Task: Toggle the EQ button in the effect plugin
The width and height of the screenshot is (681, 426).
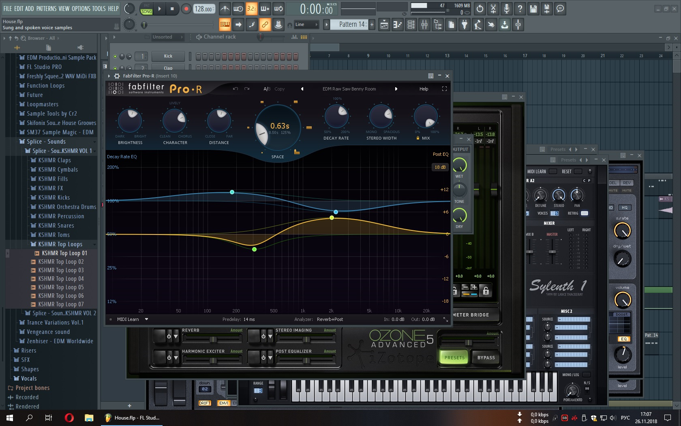Action: click(x=624, y=339)
